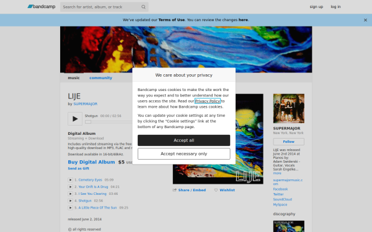Open A Little Piece Of The Sun link

click(97, 208)
